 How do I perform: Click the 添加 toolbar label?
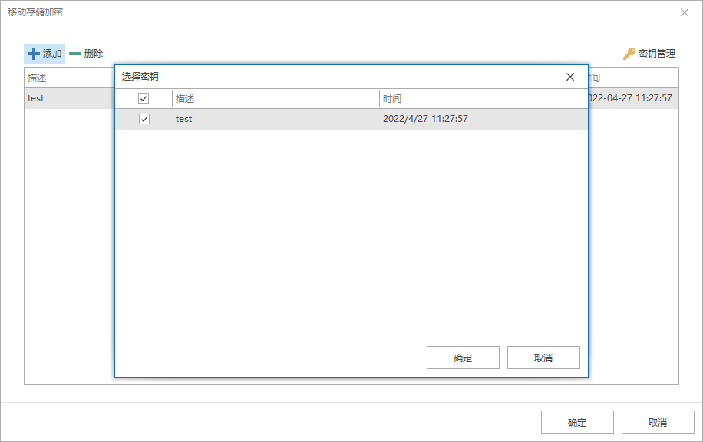point(52,54)
